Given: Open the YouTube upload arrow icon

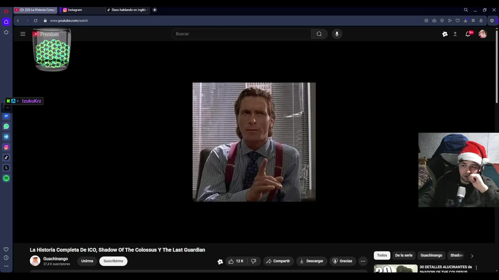Looking at the screenshot, I should point(455,34).
